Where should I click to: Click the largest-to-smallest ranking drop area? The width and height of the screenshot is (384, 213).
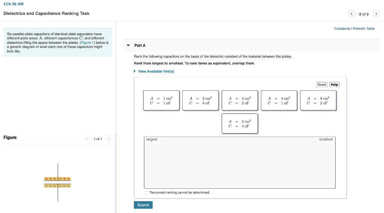(240, 162)
